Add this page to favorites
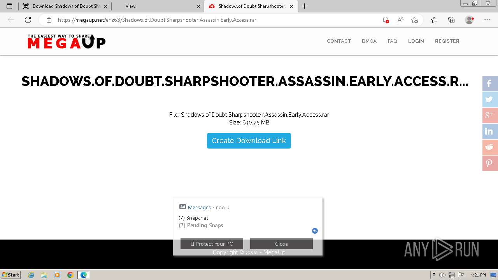498x280 pixels. (414, 20)
